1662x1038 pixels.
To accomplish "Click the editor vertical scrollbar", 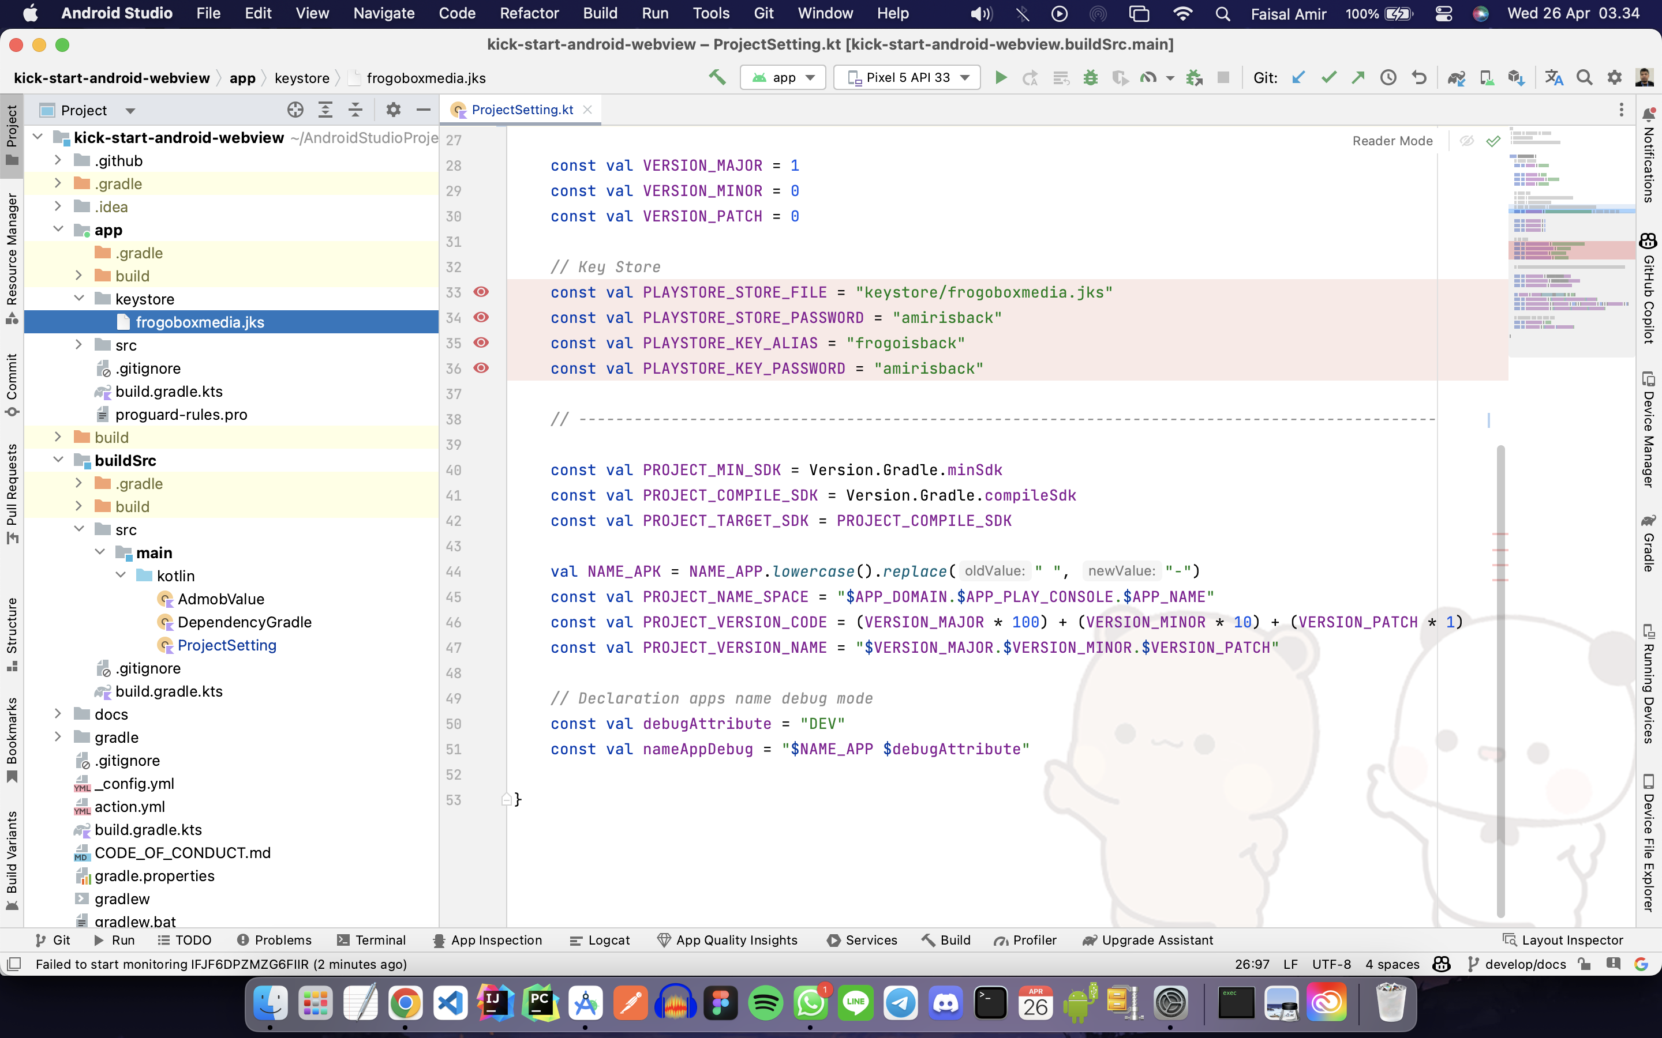I will click(1500, 680).
